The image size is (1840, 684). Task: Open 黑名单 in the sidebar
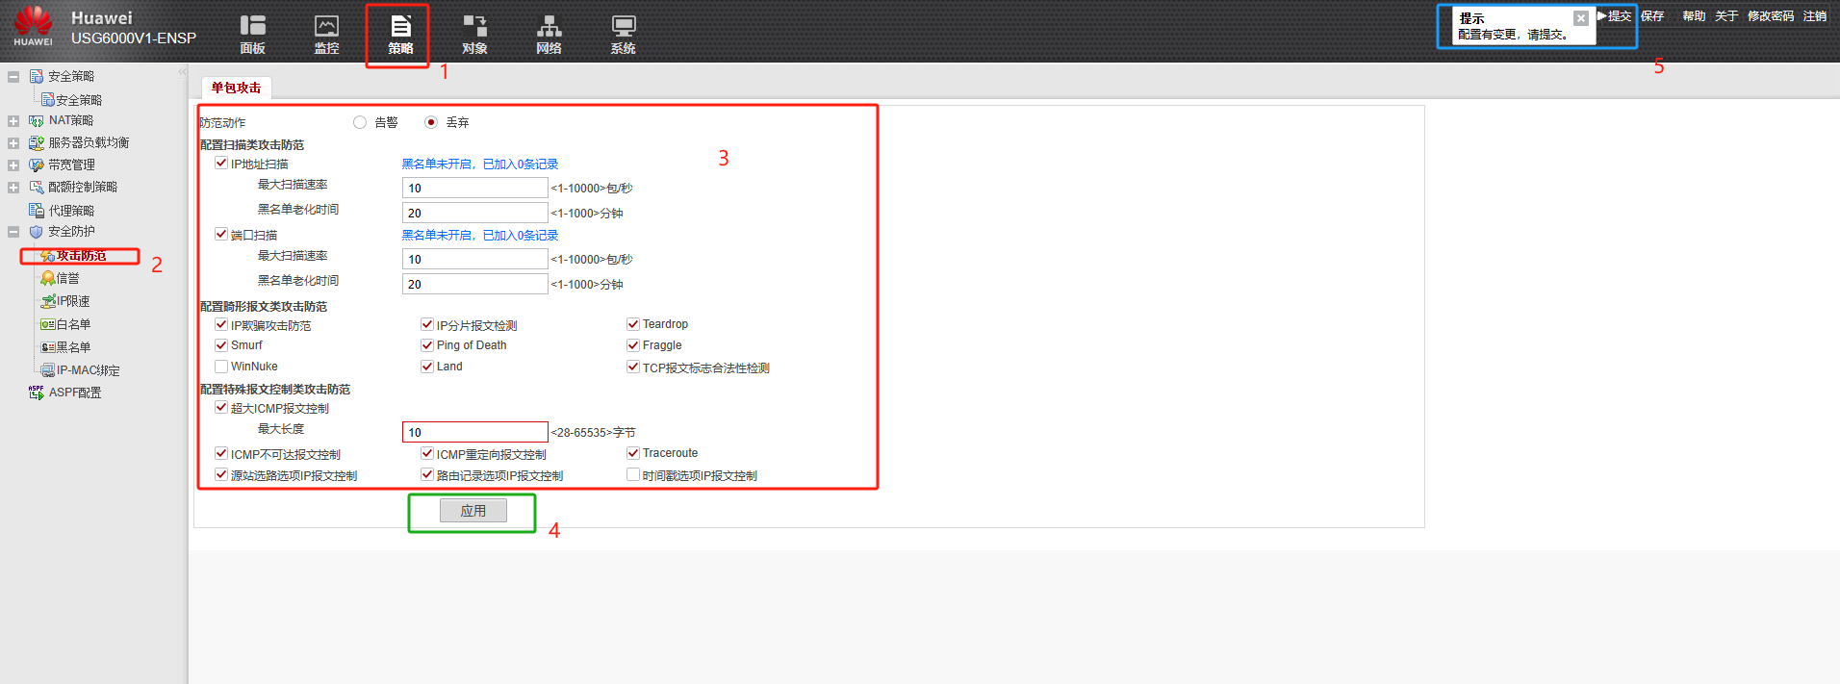73,347
